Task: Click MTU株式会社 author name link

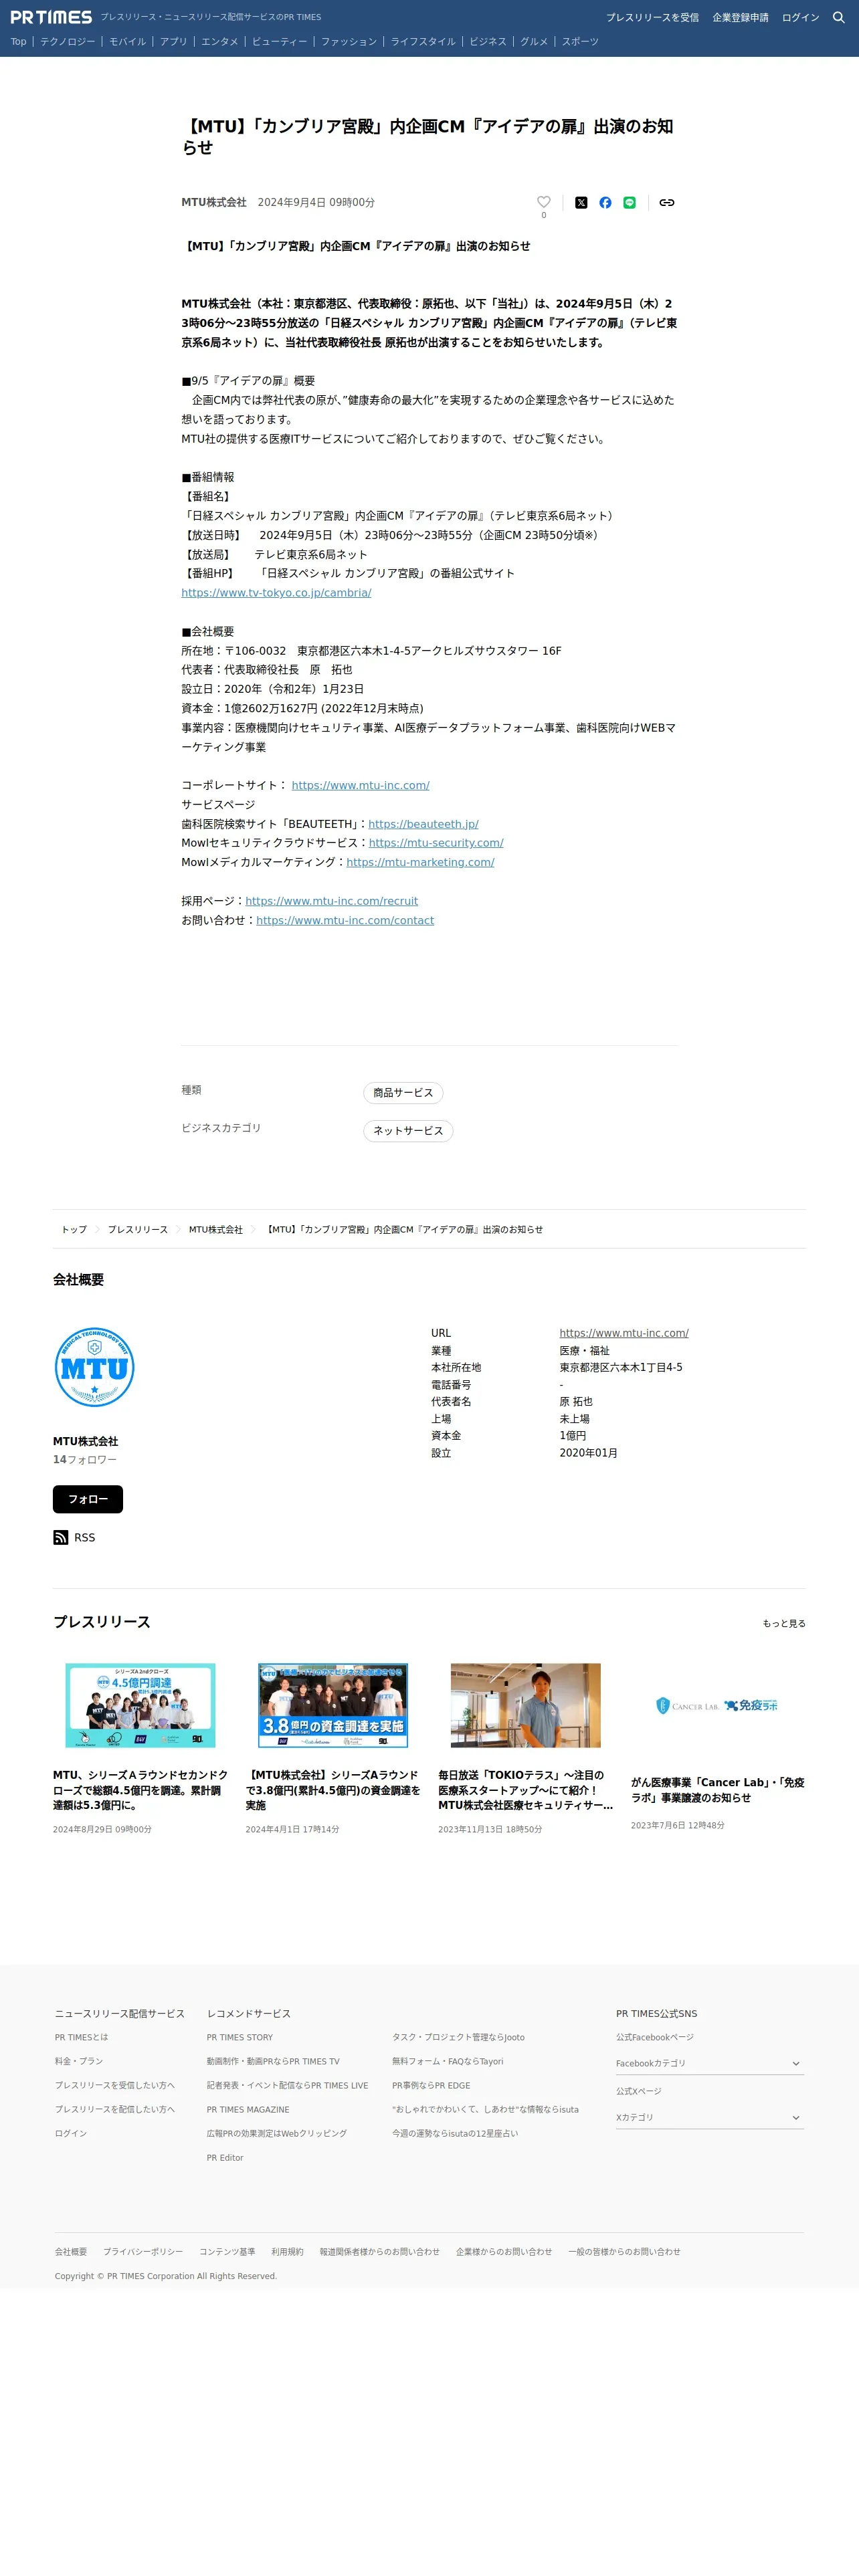Action: pyautogui.click(x=214, y=202)
